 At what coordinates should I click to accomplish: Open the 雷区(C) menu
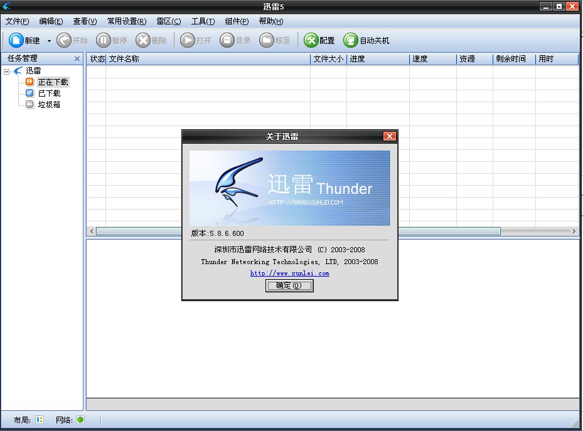[168, 21]
